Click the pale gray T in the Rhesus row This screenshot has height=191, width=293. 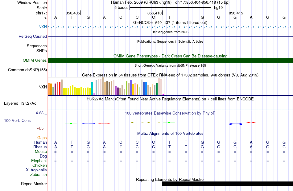coord(121,147)
